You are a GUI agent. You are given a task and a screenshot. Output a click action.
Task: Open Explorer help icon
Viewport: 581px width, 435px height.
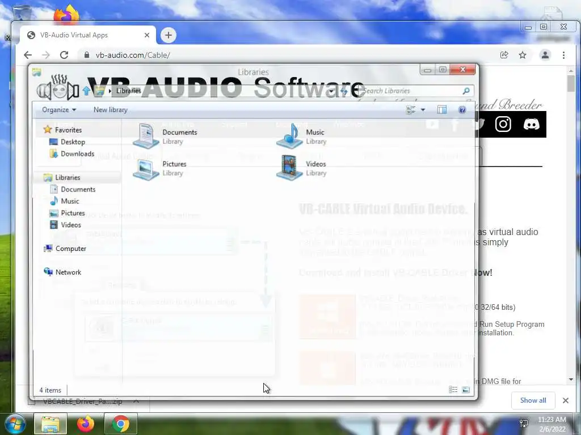(x=462, y=109)
